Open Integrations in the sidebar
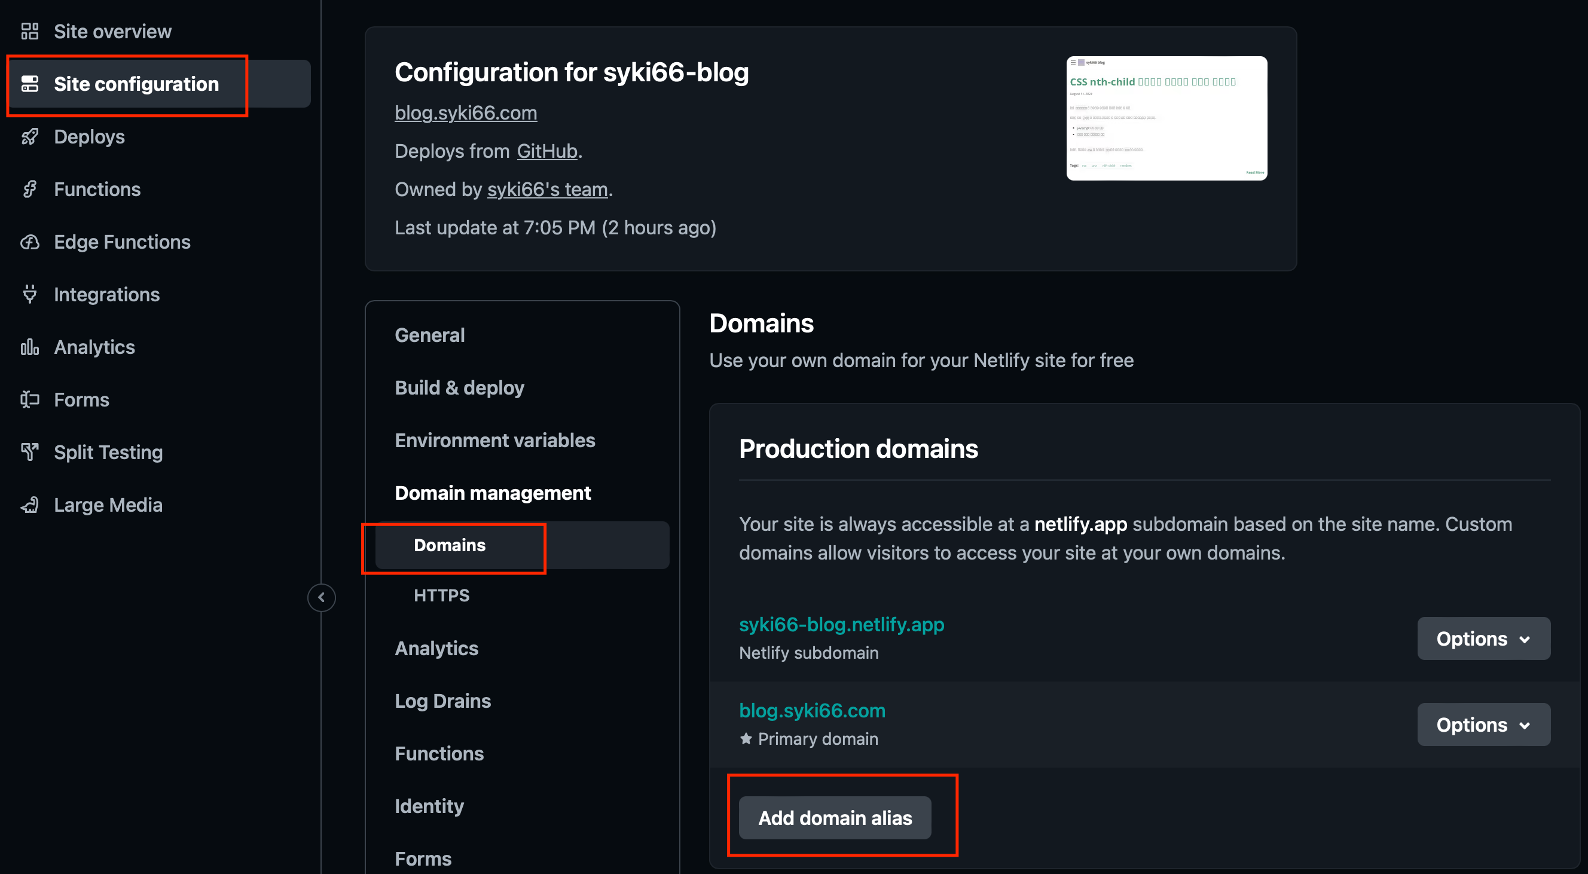This screenshot has width=1588, height=874. (106, 295)
